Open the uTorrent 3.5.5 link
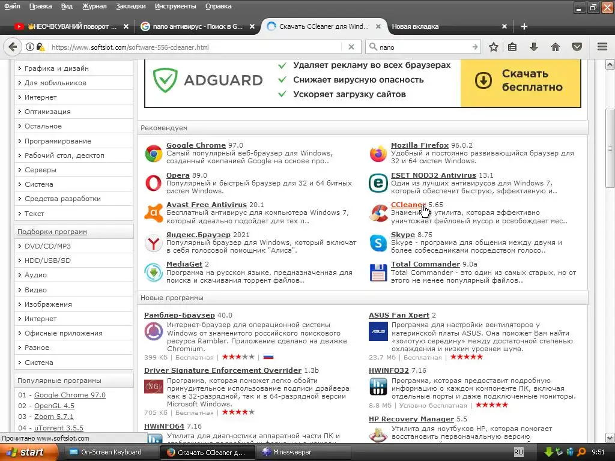Viewport: 615px width, 461px height. (x=59, y=428)
